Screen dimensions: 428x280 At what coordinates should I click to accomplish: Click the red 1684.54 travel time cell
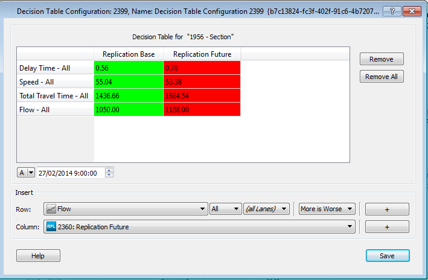(x=202, y=95)
